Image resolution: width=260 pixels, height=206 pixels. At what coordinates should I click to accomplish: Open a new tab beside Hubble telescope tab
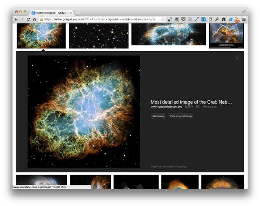click(x=78, y=12)
